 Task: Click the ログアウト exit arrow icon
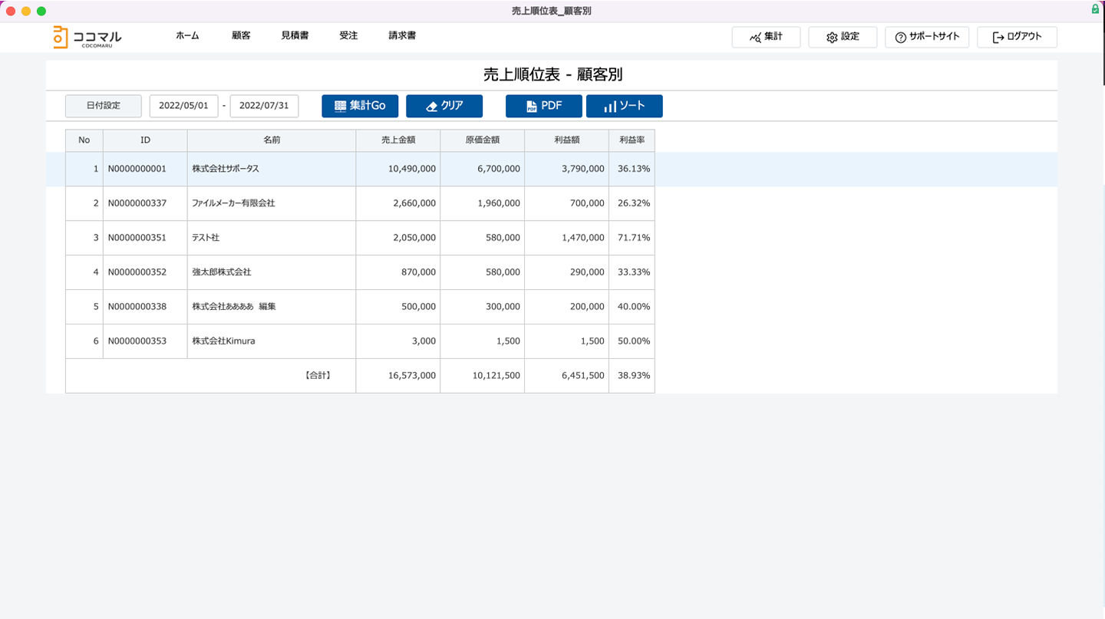[998, 37]
